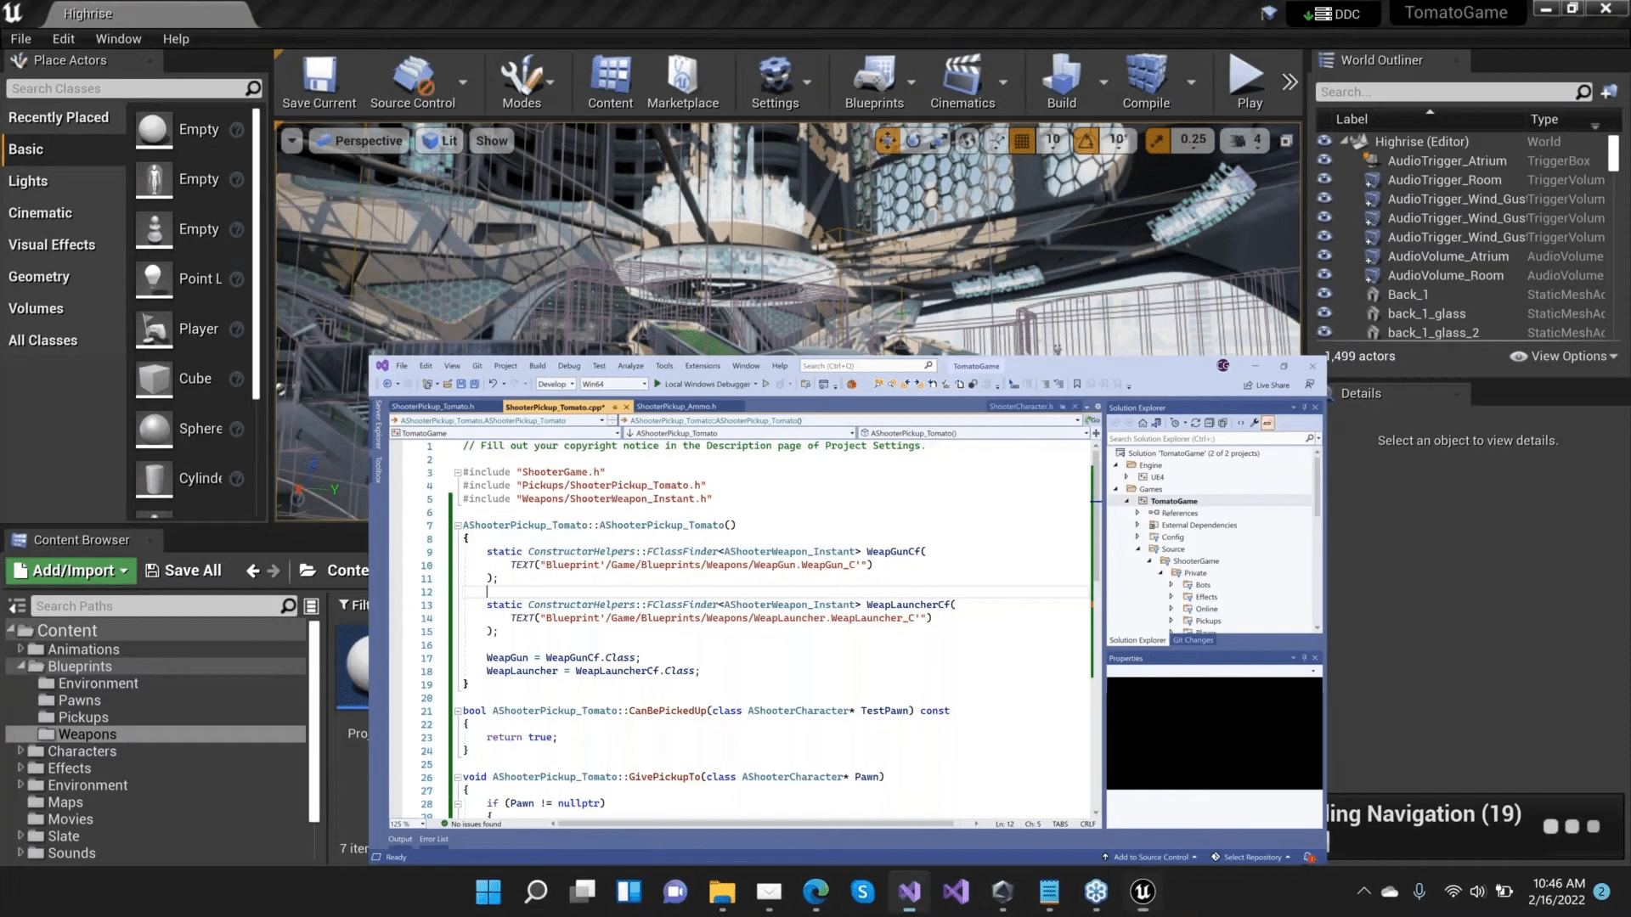Hide AudioTrigger_Atrium using its eye icon
Image resolution: width=1631 pixels, height=917 pixels.
(1324, 160)
